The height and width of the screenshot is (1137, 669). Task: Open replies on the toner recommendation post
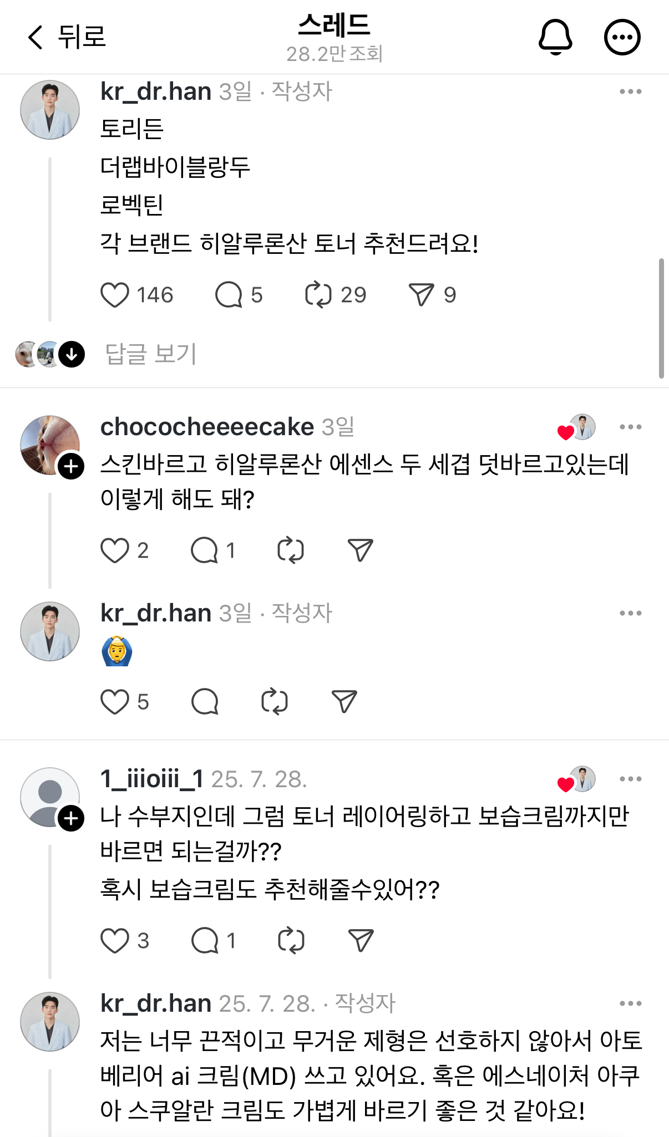(x=229, y=295)
